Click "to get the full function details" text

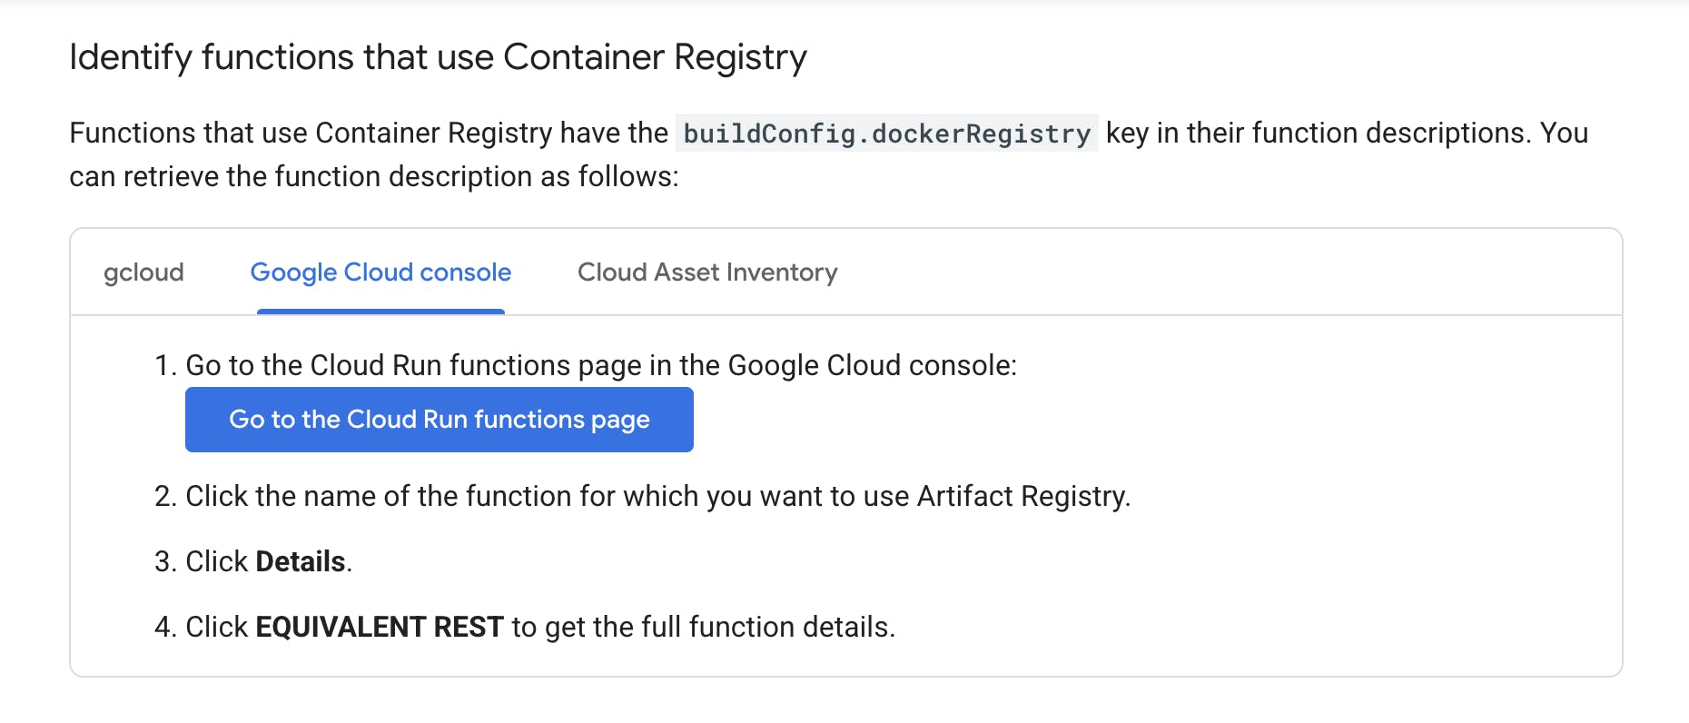pos(703,627)
